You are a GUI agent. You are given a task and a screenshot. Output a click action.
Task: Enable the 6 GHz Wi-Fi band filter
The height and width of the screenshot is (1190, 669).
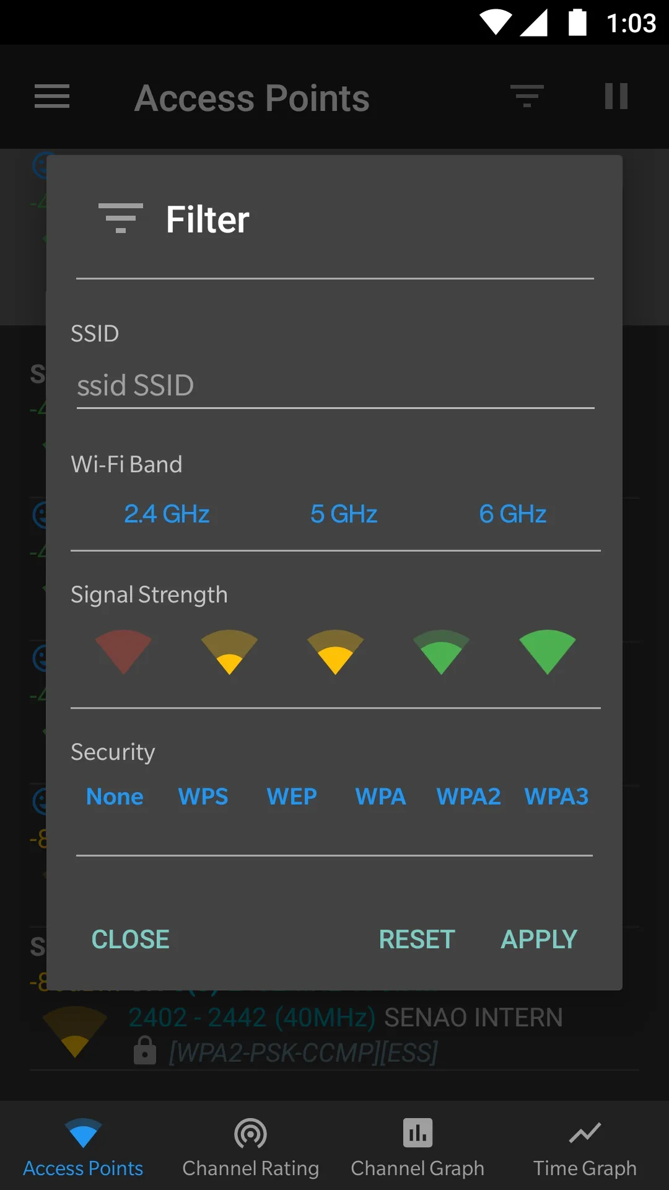point(512,513)
